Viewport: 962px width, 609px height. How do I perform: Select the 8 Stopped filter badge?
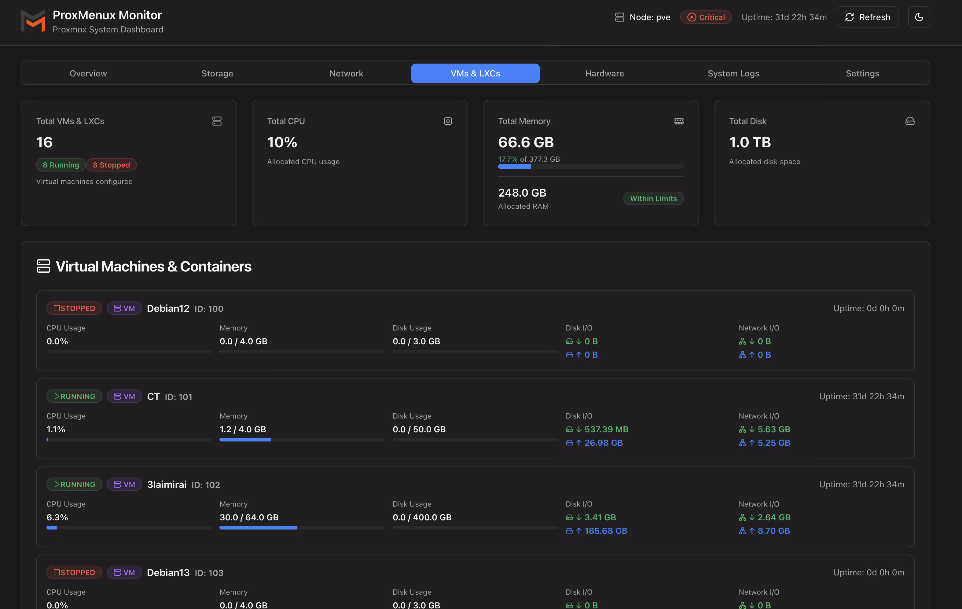(112, 165)
